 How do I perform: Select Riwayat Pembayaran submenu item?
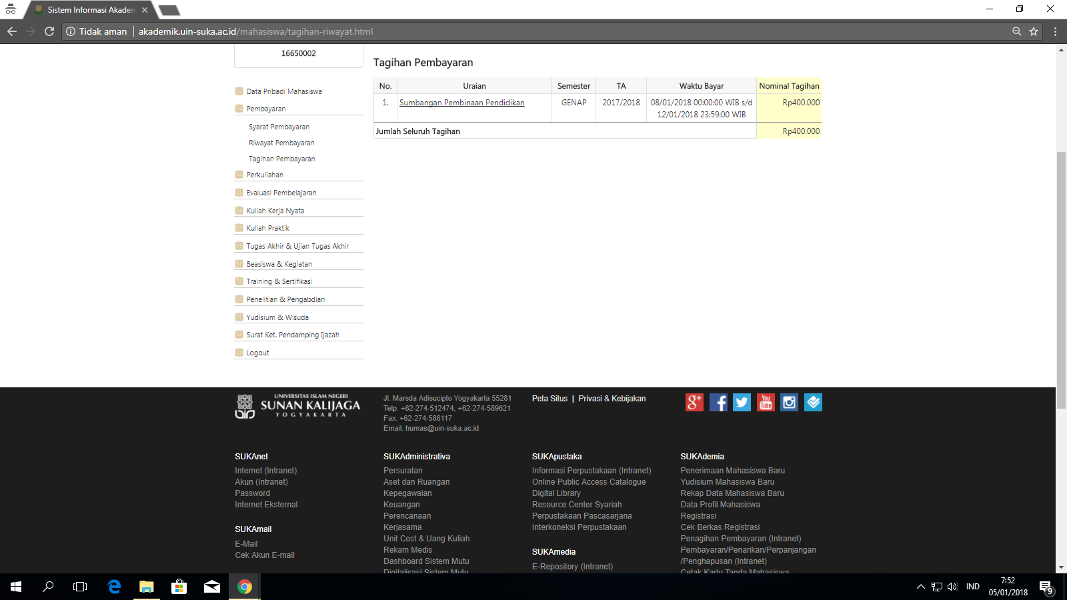281,143
